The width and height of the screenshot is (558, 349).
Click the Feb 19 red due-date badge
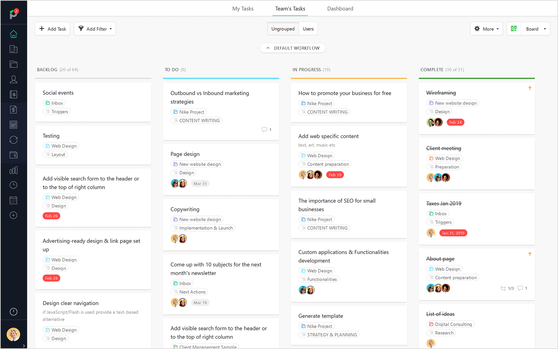[x=335, y=174]
